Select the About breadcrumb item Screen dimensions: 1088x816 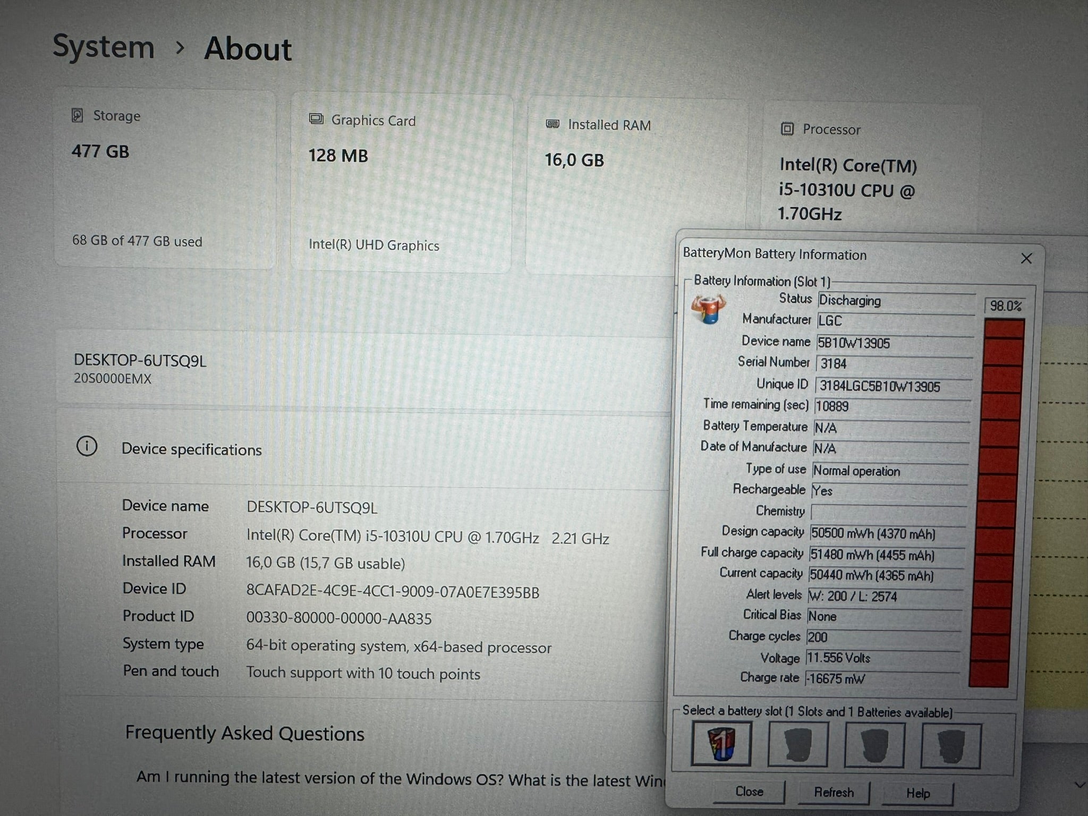click(x=247, y=48)
